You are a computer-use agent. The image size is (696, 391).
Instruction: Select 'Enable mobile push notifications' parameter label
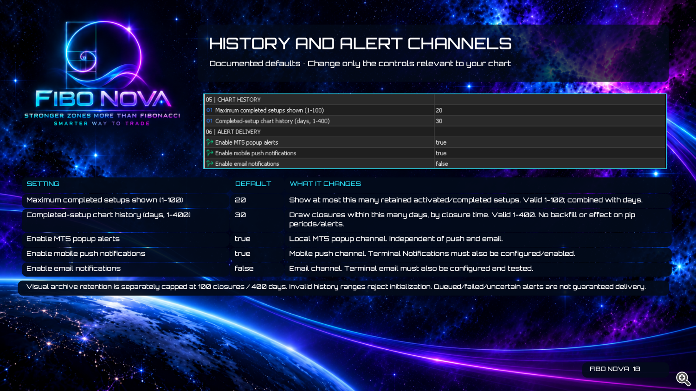point(256,153)
